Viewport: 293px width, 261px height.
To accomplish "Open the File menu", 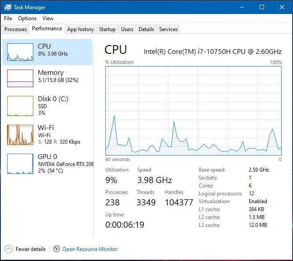I will (8, 18).
